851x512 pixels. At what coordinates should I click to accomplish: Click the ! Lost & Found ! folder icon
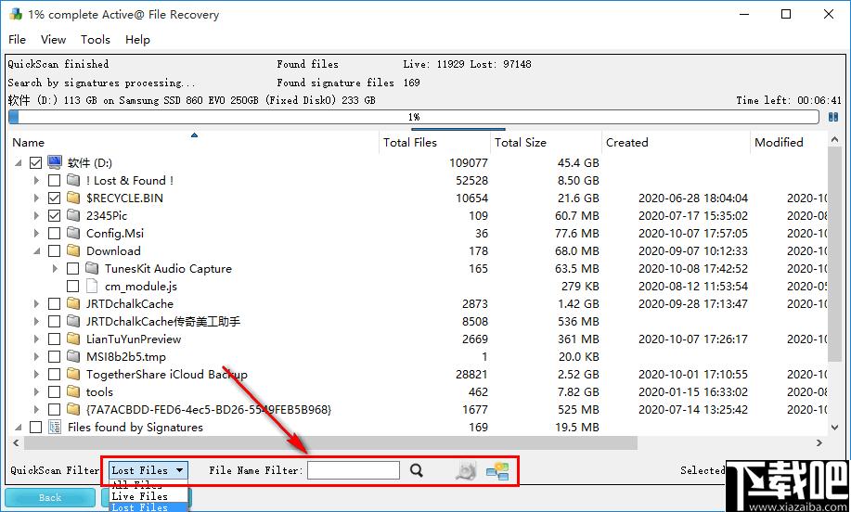pos(73,180)
